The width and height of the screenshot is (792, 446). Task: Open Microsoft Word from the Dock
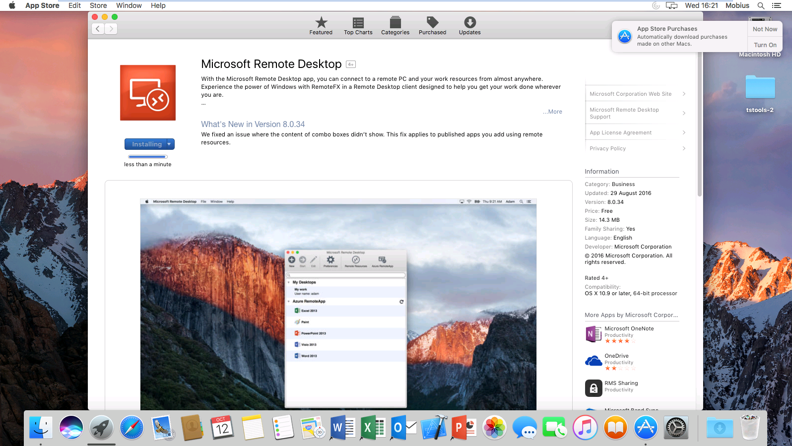point(343,427)
